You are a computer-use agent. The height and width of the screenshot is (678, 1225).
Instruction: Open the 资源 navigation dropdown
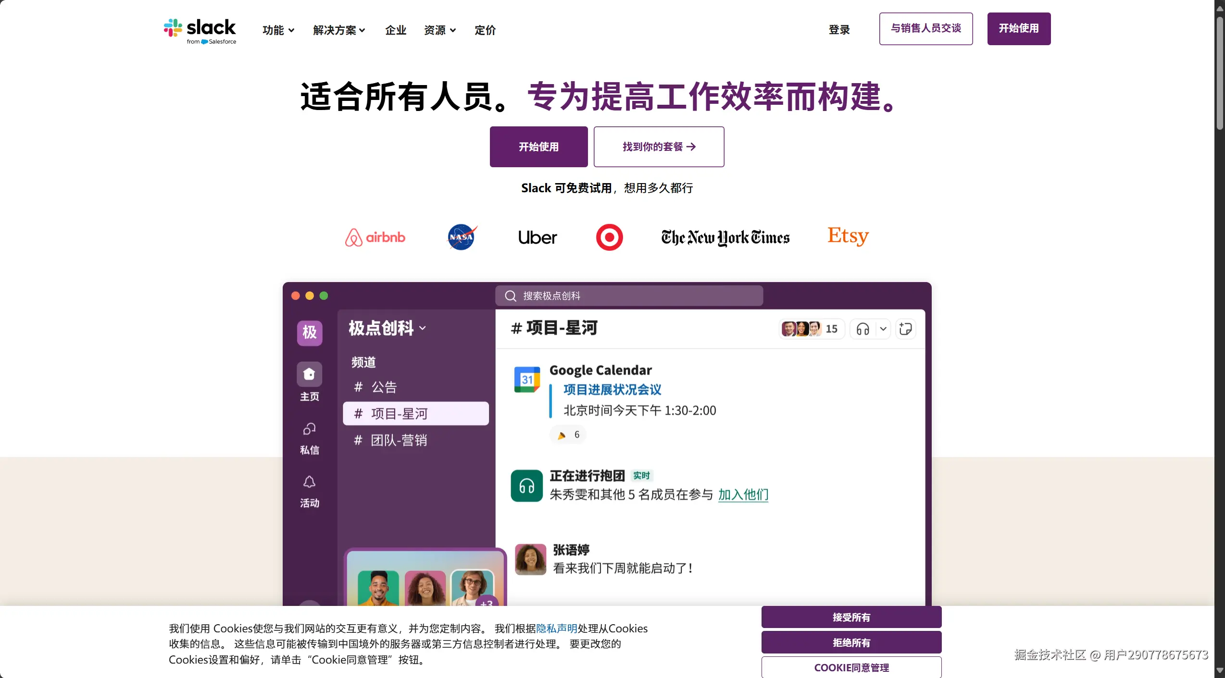439,30
